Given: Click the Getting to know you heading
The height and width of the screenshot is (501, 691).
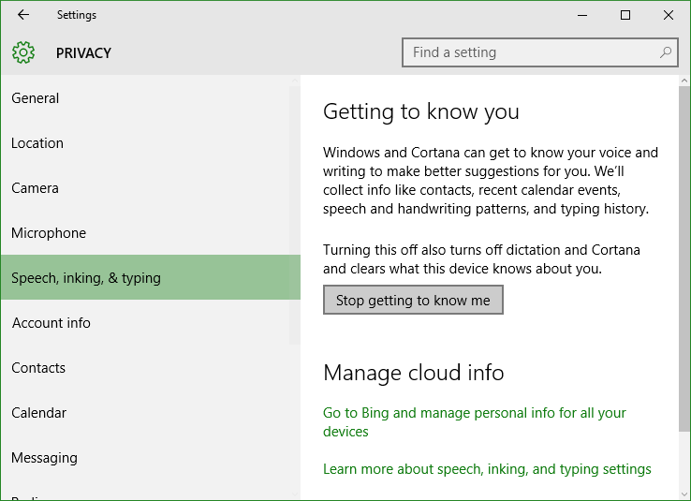Looking at the screenshot, I should pyautogui.click(x=420, y=111).
